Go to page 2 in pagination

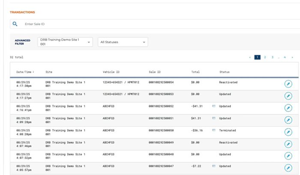[x=265, y=57]
